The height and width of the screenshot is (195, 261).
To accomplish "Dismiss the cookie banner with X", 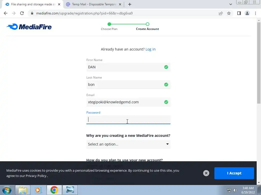I will pos(206,173).
